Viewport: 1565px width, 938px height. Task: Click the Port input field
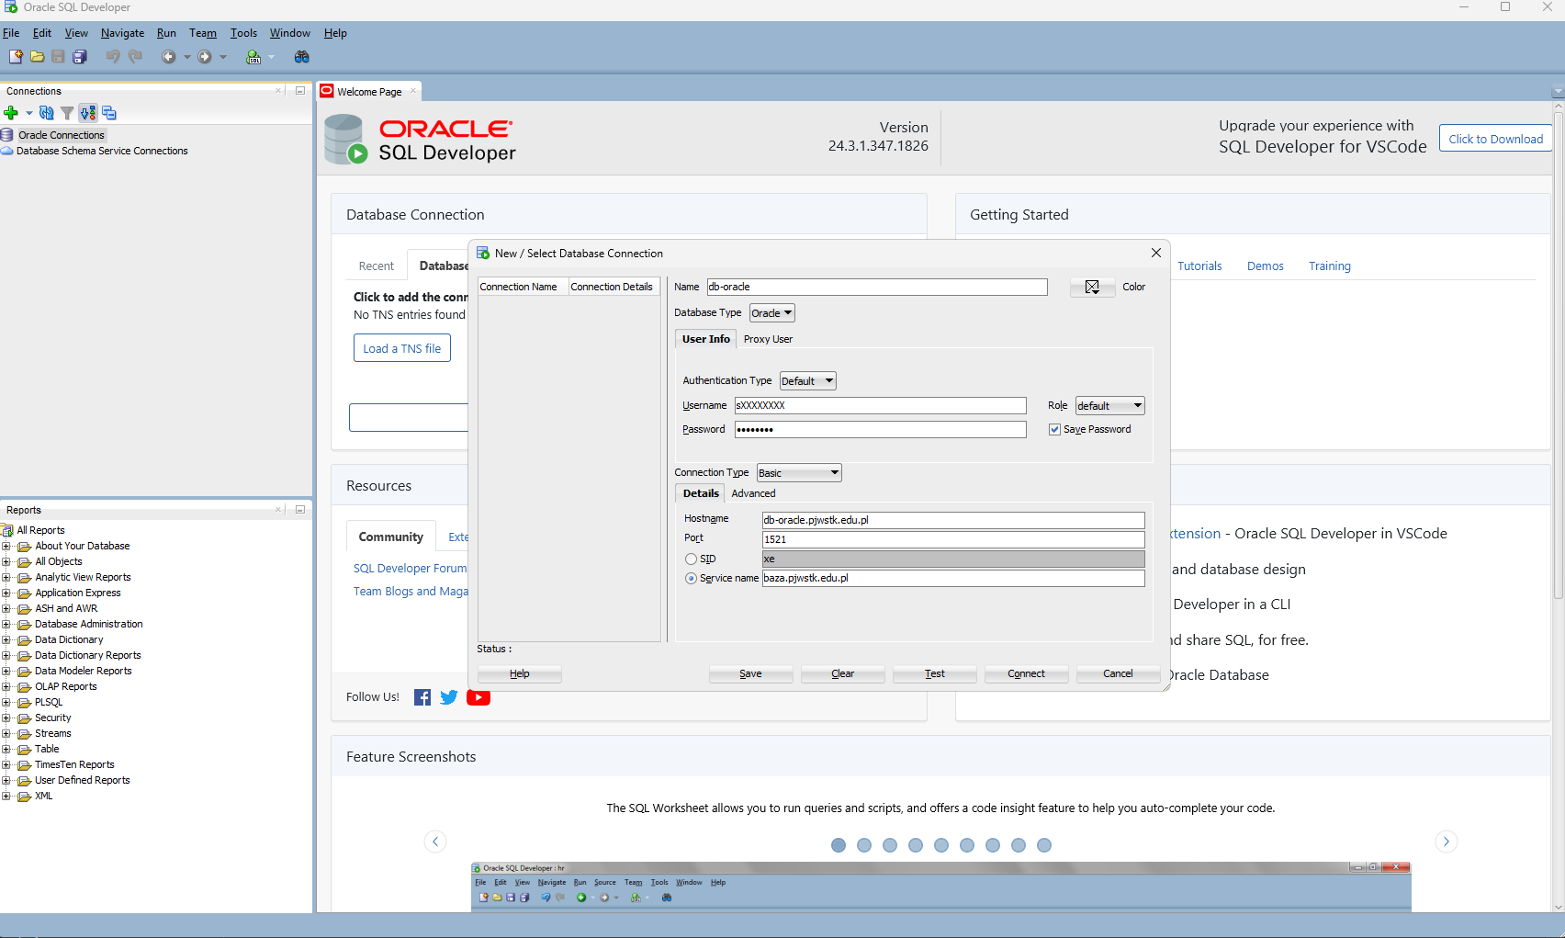tap(953, 539)
